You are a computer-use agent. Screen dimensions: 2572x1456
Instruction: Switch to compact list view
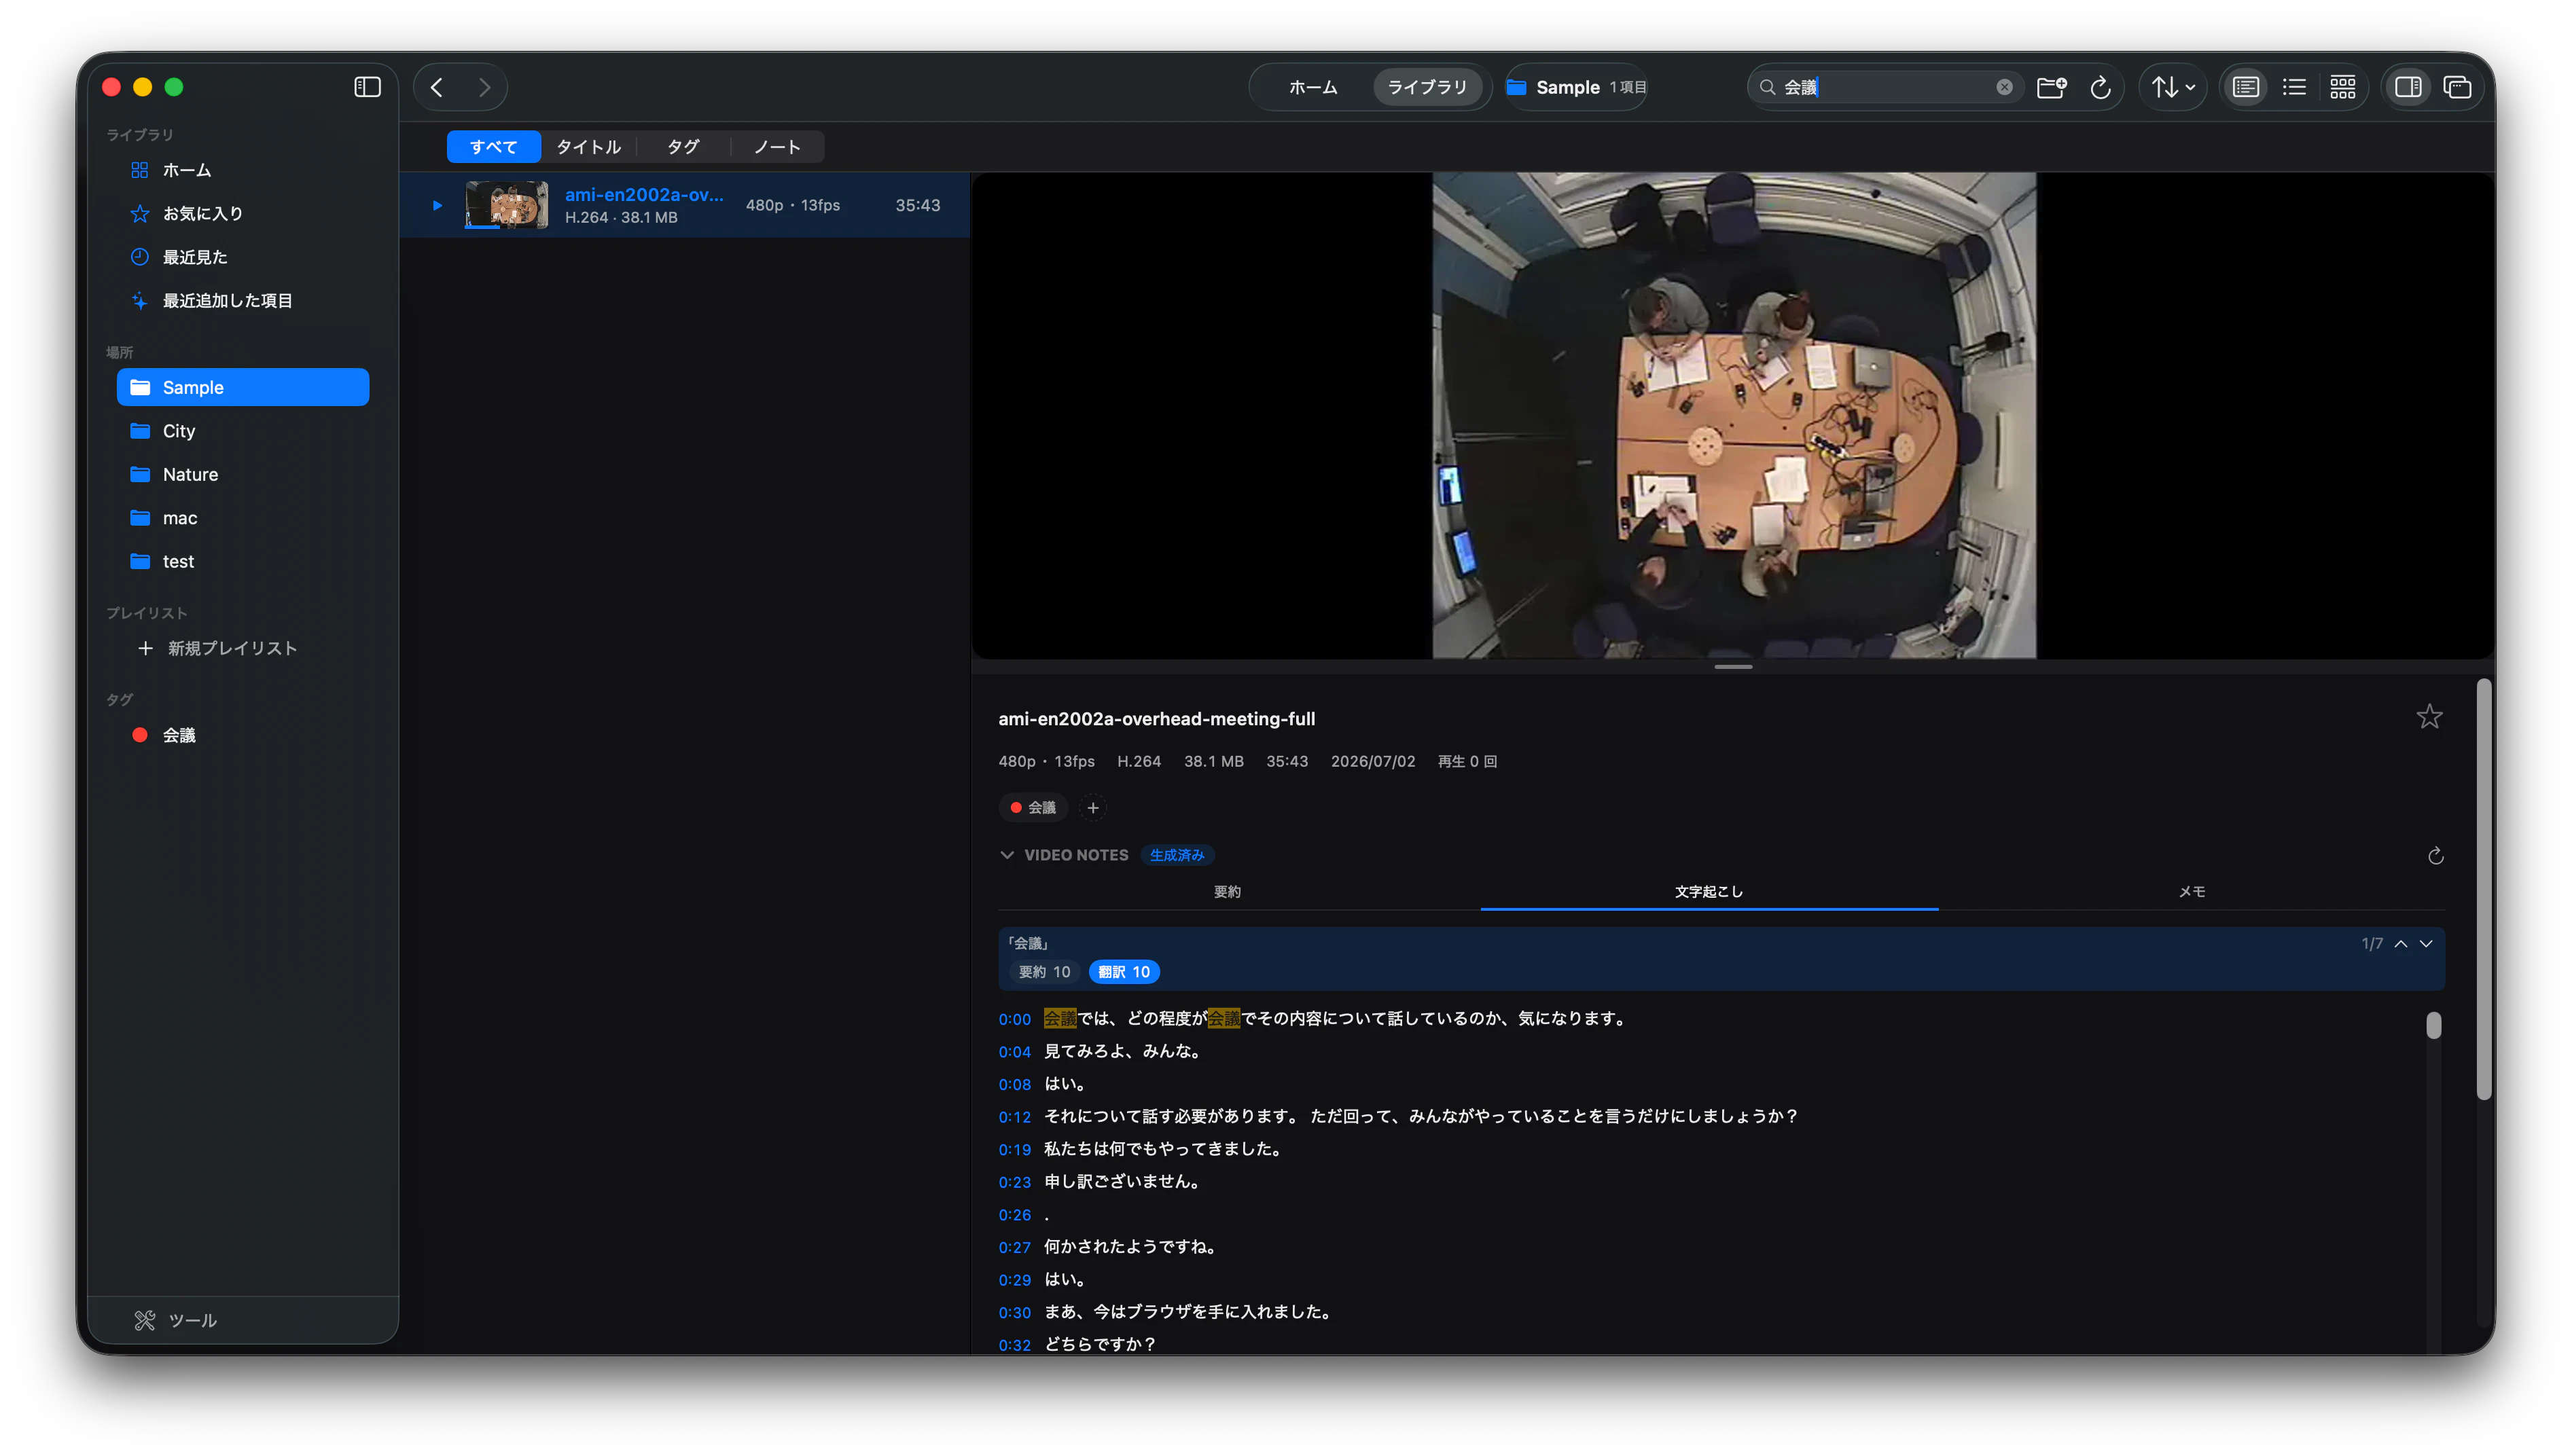(2294, 87)
